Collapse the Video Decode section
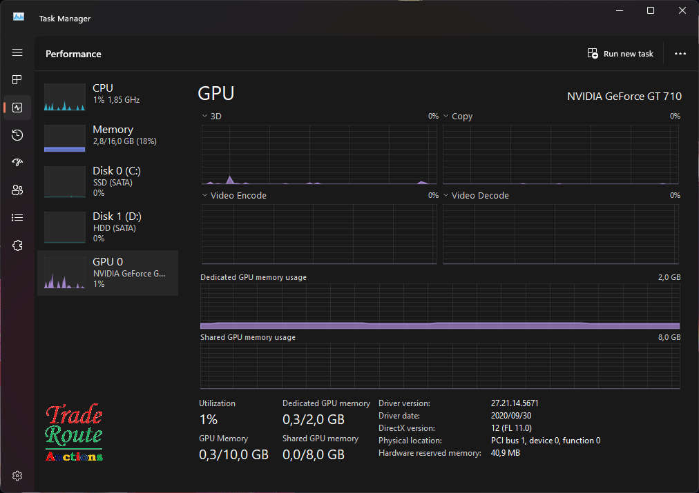The image size is (699, 493). coord(446,195)
